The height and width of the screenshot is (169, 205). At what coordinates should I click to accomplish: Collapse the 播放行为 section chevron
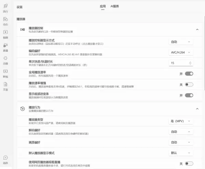pyautogui.click(x=197, y=109)
